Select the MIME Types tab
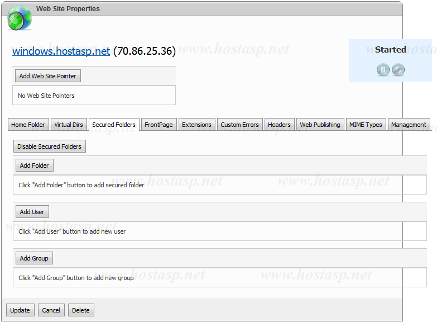The width and height of the screenshot is (437, 322). pos(366,125)
